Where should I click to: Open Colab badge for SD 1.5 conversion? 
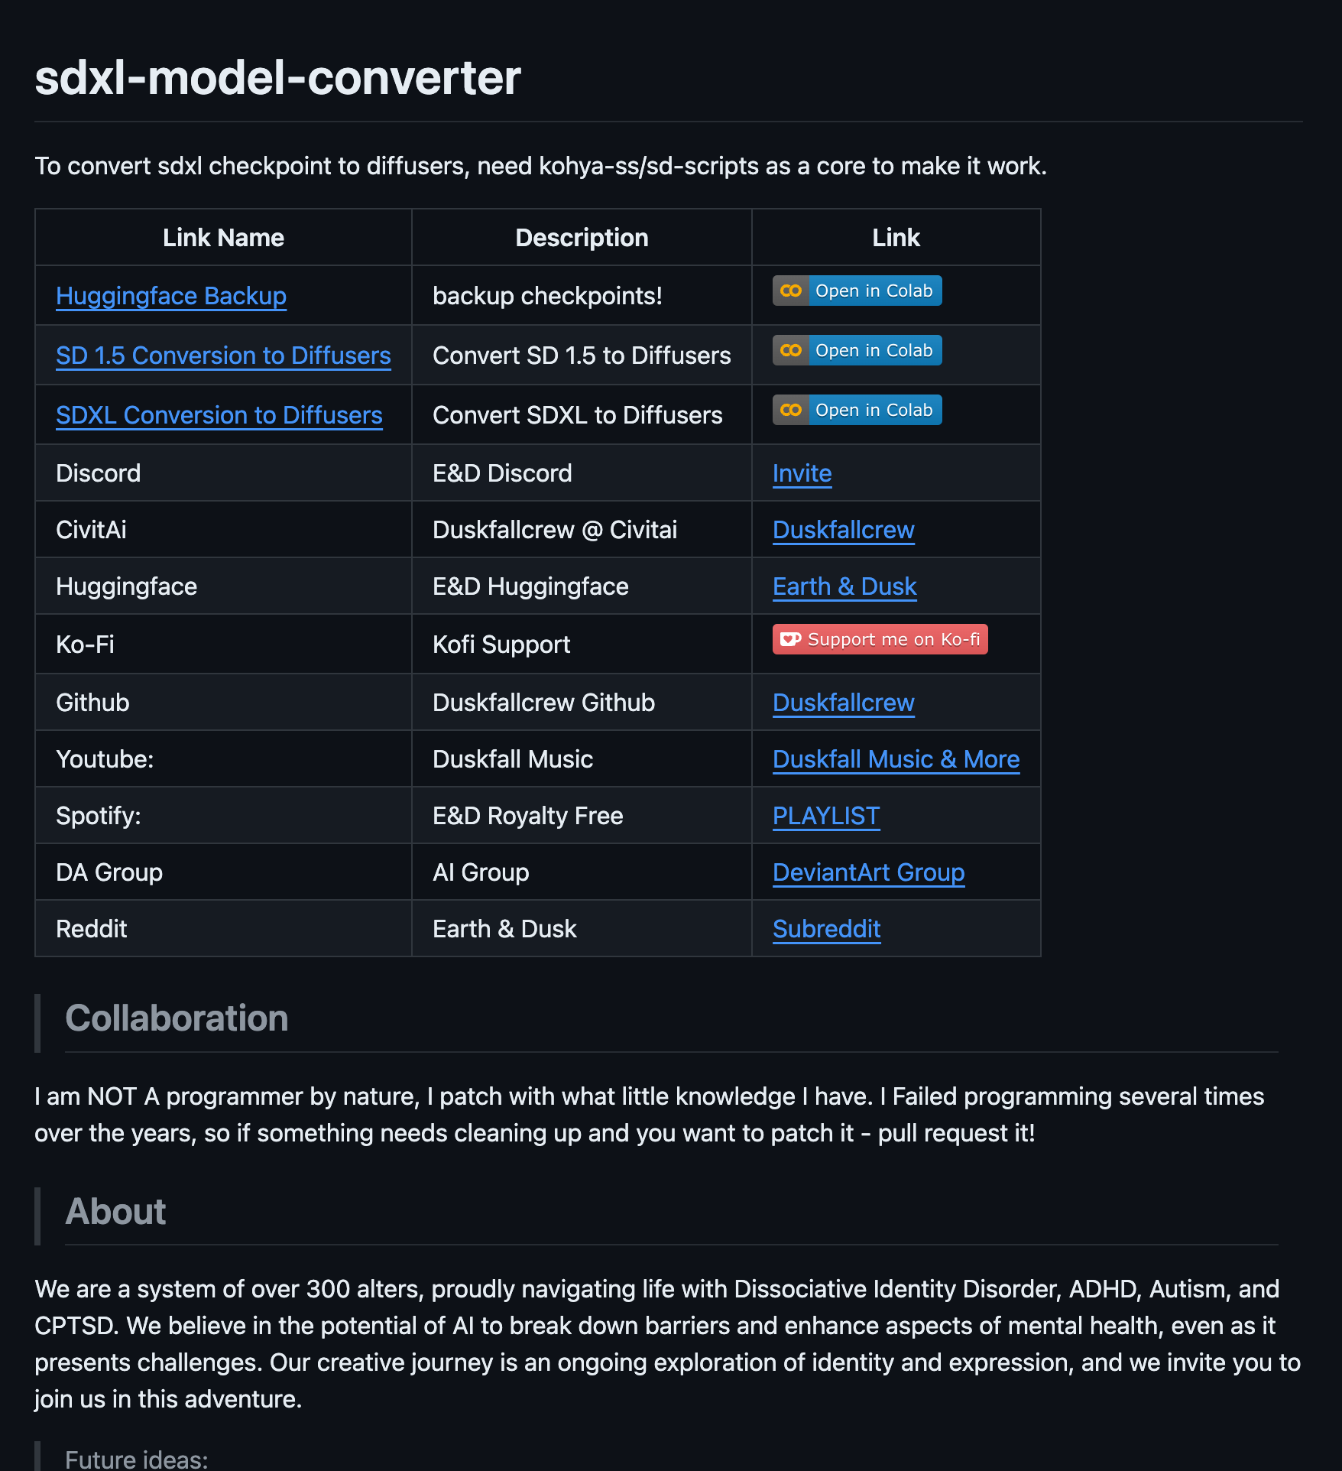(857, 351)
